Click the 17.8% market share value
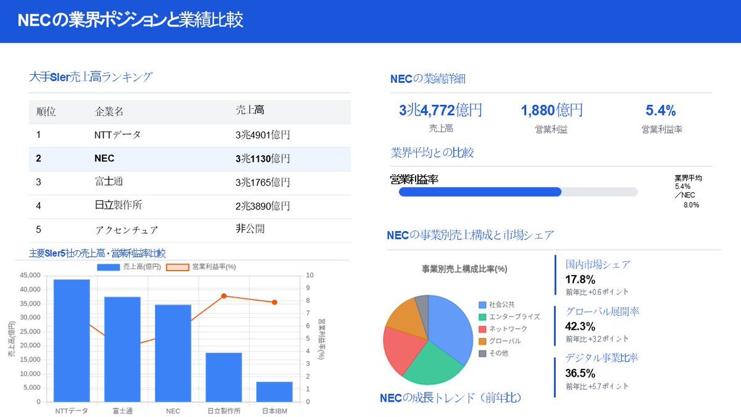The image size is (741, 417). pos(580,279)
